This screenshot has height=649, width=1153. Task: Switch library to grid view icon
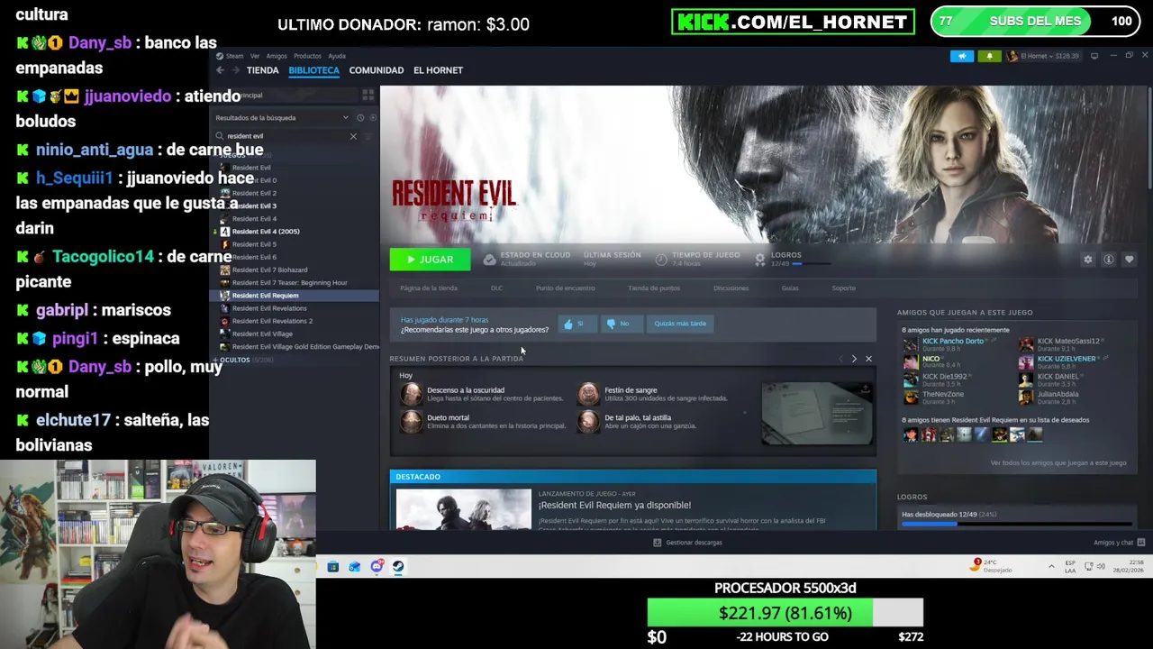click(368, 95)
